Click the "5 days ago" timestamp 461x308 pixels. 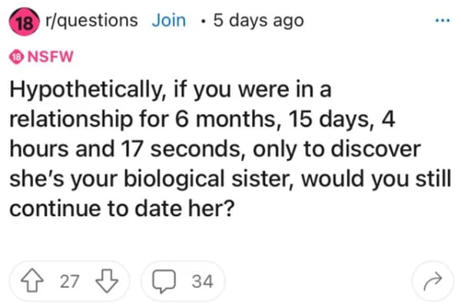click(x=257, y=21)
